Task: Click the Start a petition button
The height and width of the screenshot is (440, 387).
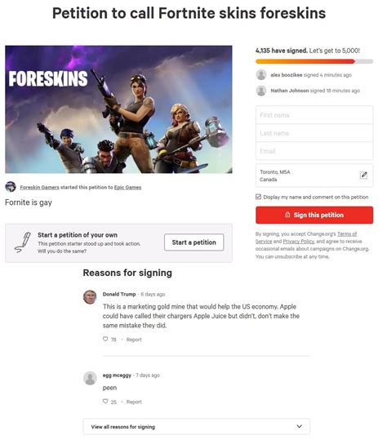Action: [x=194, y=242]
